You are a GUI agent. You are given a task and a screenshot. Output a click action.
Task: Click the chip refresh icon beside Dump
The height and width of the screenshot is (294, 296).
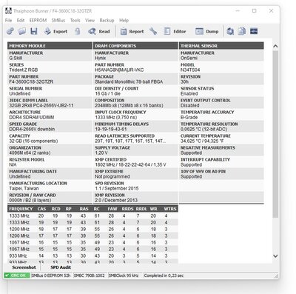coord(230,31)
